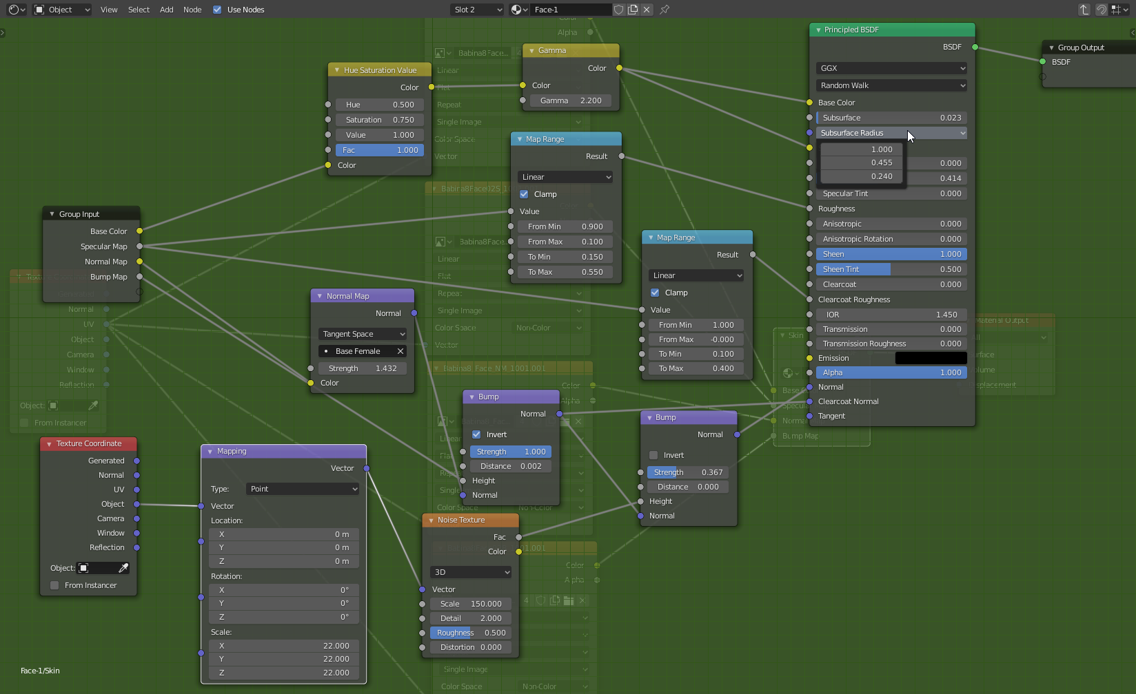Image resolution: width=1136 pixels, height=694 pixels.
Task: Open the Random Walk subsurface method dropdown
Action: point(891,85)
